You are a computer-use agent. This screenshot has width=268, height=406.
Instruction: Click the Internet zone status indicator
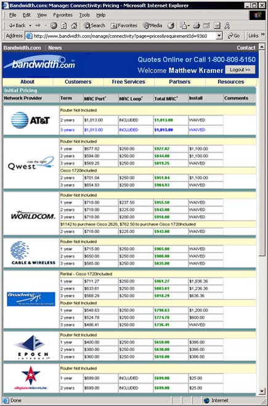coord(217,400)
